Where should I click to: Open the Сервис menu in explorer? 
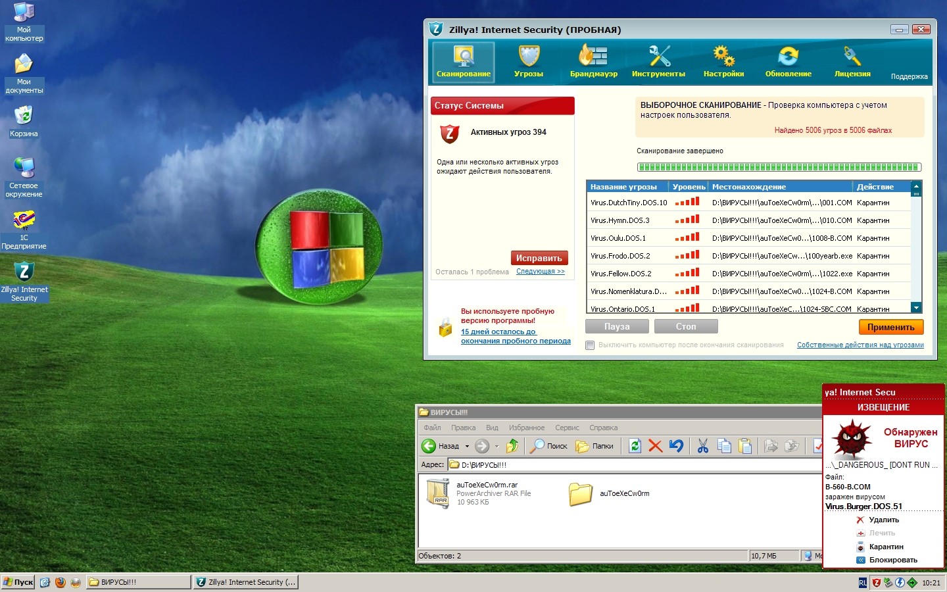pyautogui.click(x=566, y=428)
